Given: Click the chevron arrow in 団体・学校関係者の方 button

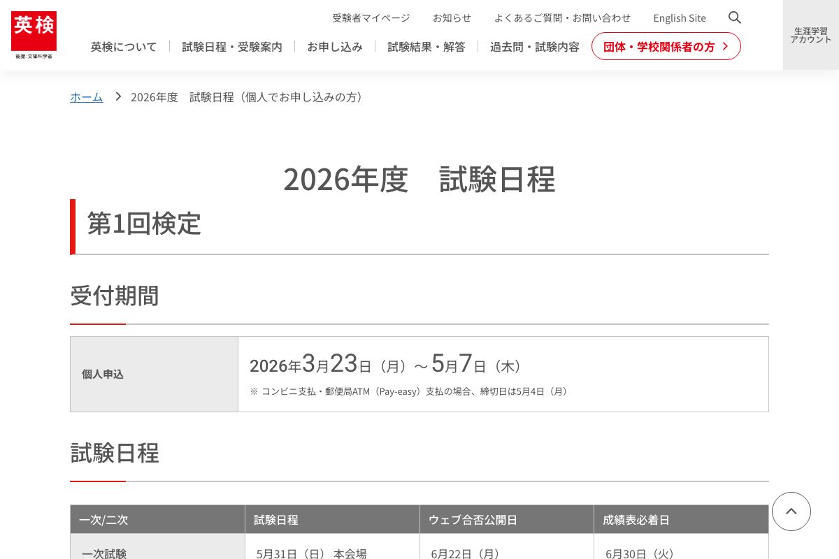Looking at the screenshot, I should point(725,46).
